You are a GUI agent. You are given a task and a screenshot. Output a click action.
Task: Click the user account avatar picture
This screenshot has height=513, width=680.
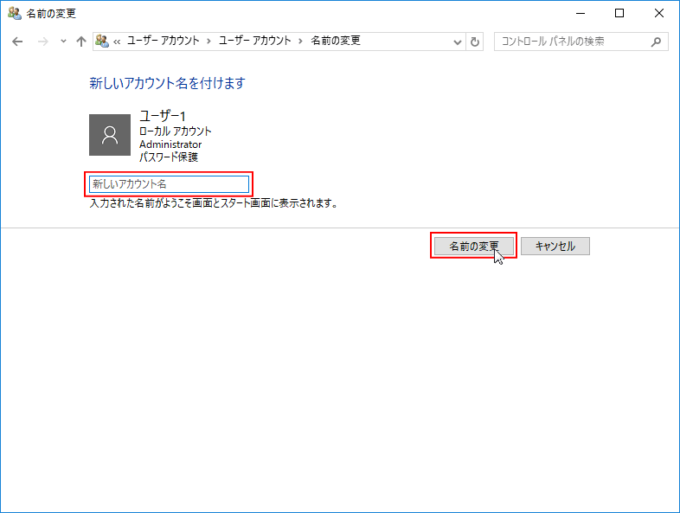pos(110,135)
